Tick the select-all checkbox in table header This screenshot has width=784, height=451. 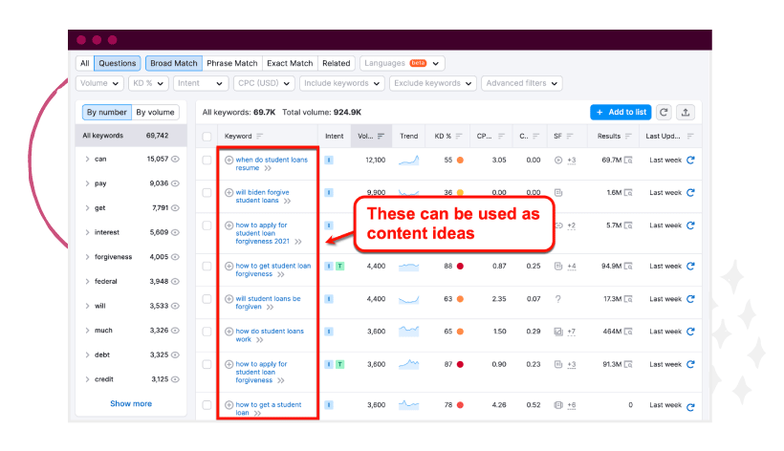coord(207,137)
